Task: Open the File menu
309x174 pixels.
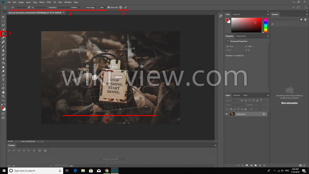Action: click(9, 2)
